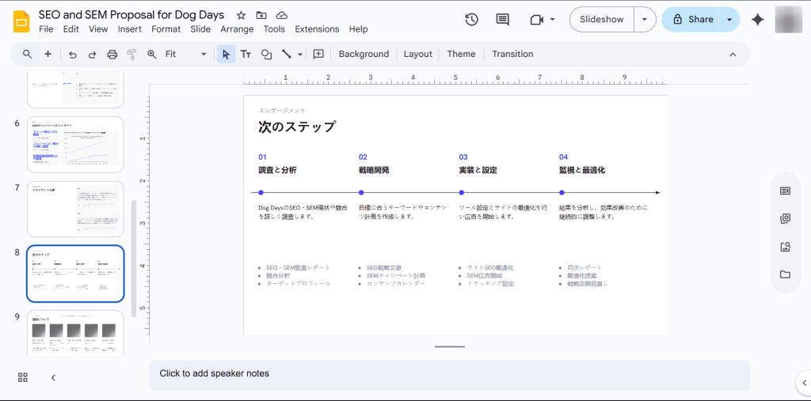Click the Gemini sparkle icon
811x401 pixels.
757,19
